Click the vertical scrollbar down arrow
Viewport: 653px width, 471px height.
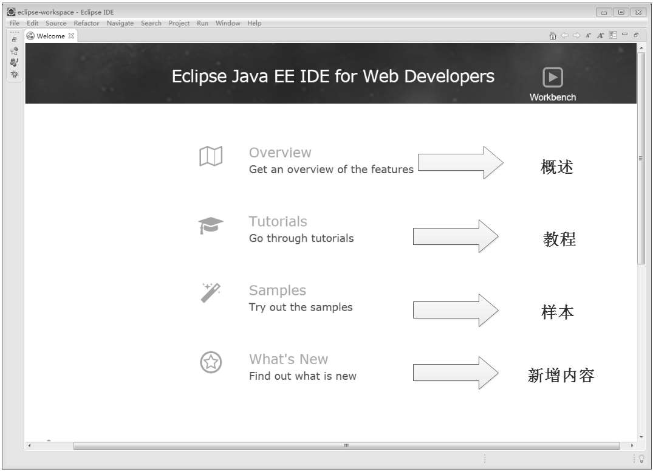(641, 436)
